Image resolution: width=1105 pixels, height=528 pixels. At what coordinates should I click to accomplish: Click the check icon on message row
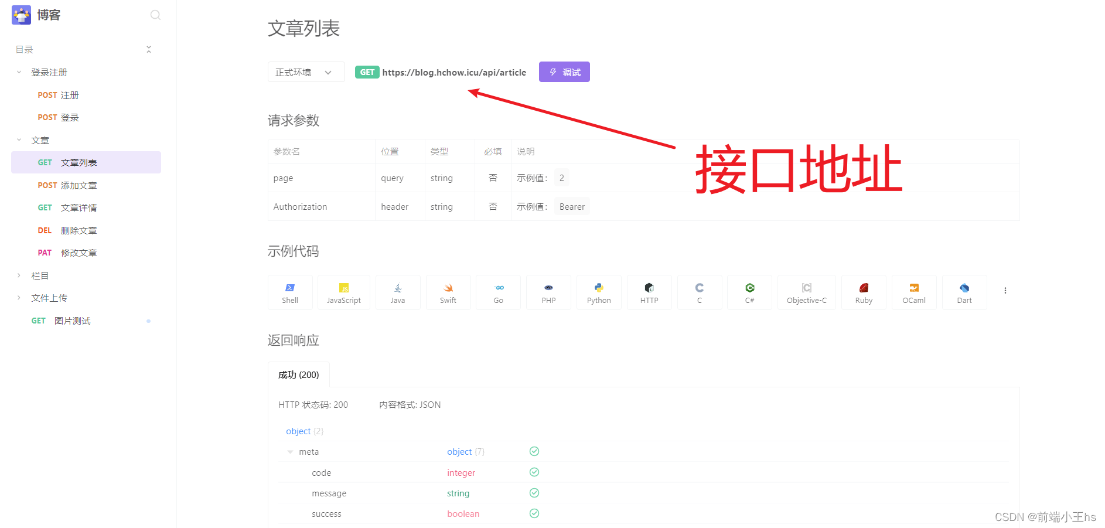pyautogui.click(x=534, y=493)
